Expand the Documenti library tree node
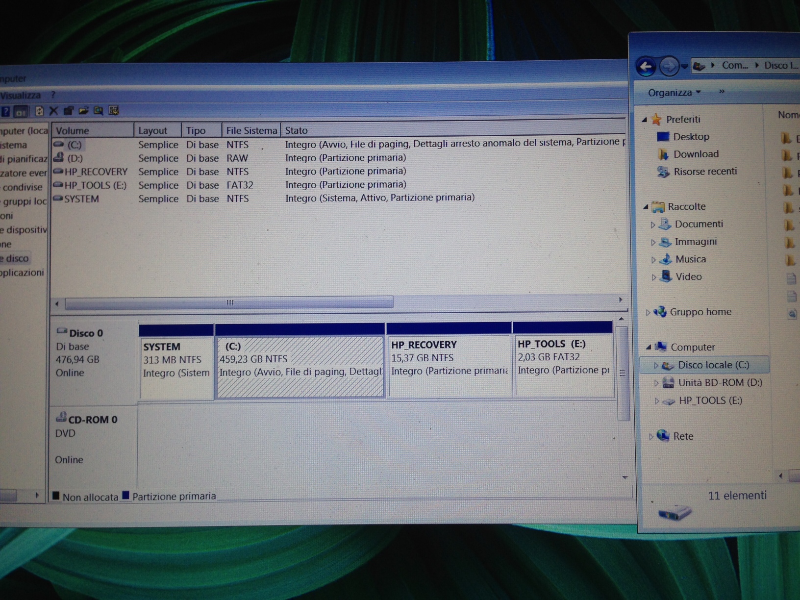The width and height of the screenshot is (800, 600). coord(652,225)
